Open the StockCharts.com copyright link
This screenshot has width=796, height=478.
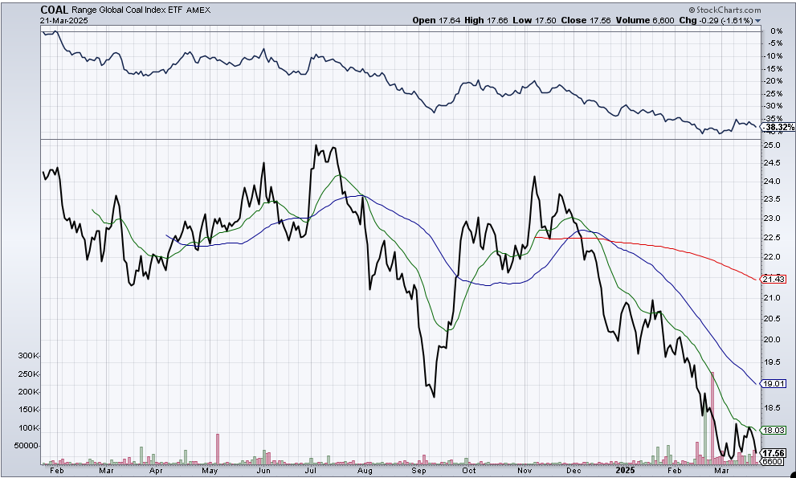[x=725, y=10]
